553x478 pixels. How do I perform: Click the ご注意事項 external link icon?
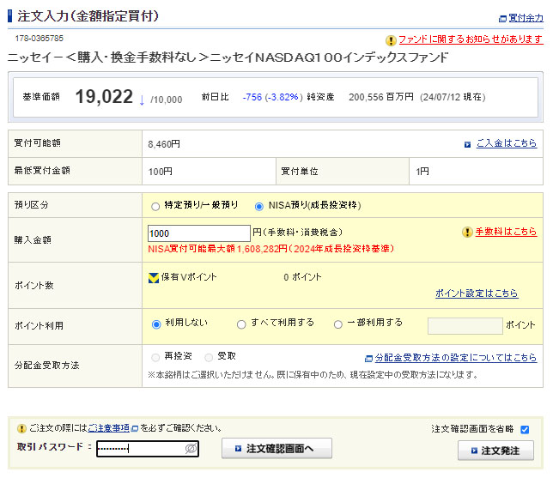134,428
